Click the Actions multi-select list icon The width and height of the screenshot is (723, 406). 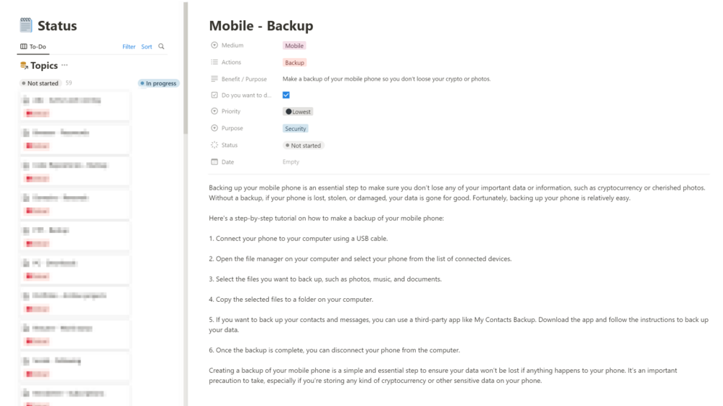point(214,63)
